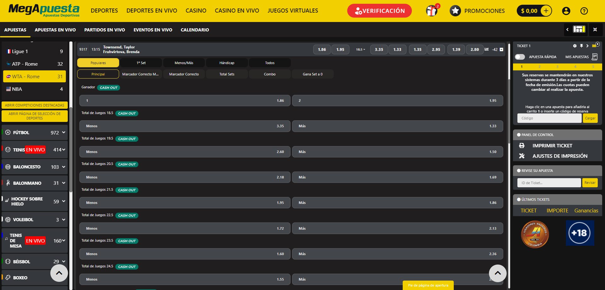
Task: Switch to the Calendario tab
Action: click(195, 30)
